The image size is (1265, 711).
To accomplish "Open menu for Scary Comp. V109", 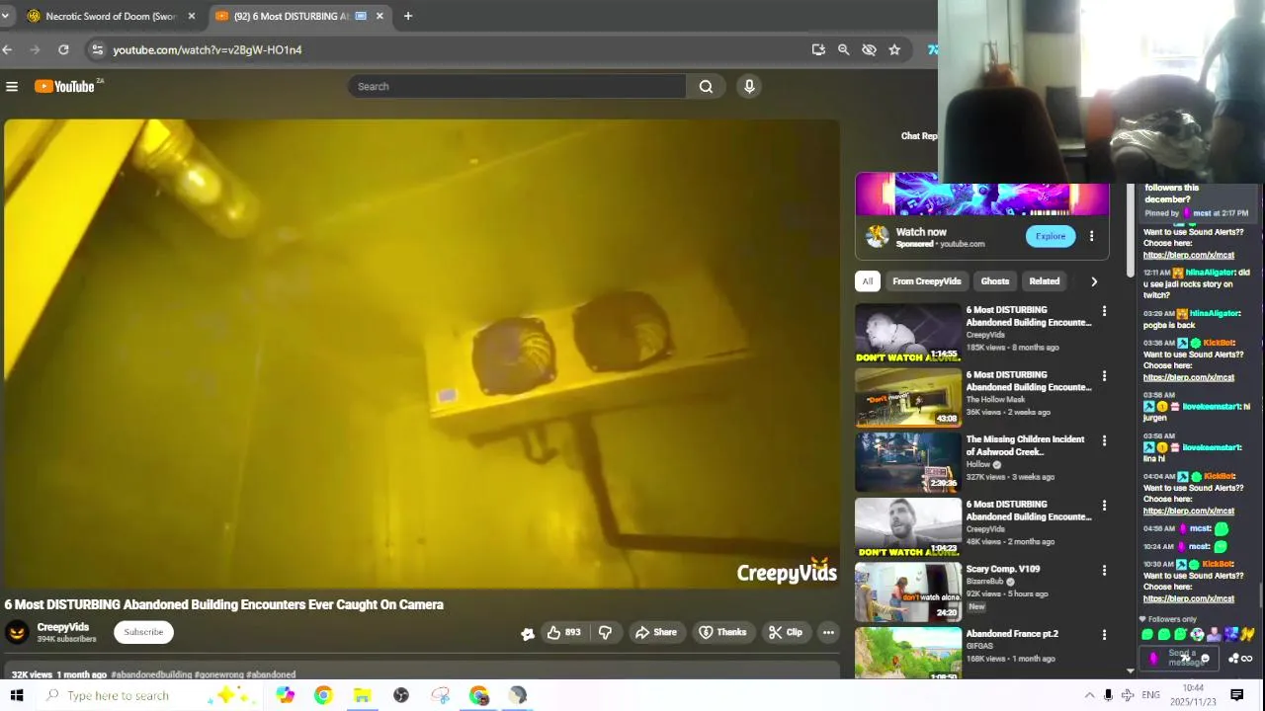I will click(1104, 571).
